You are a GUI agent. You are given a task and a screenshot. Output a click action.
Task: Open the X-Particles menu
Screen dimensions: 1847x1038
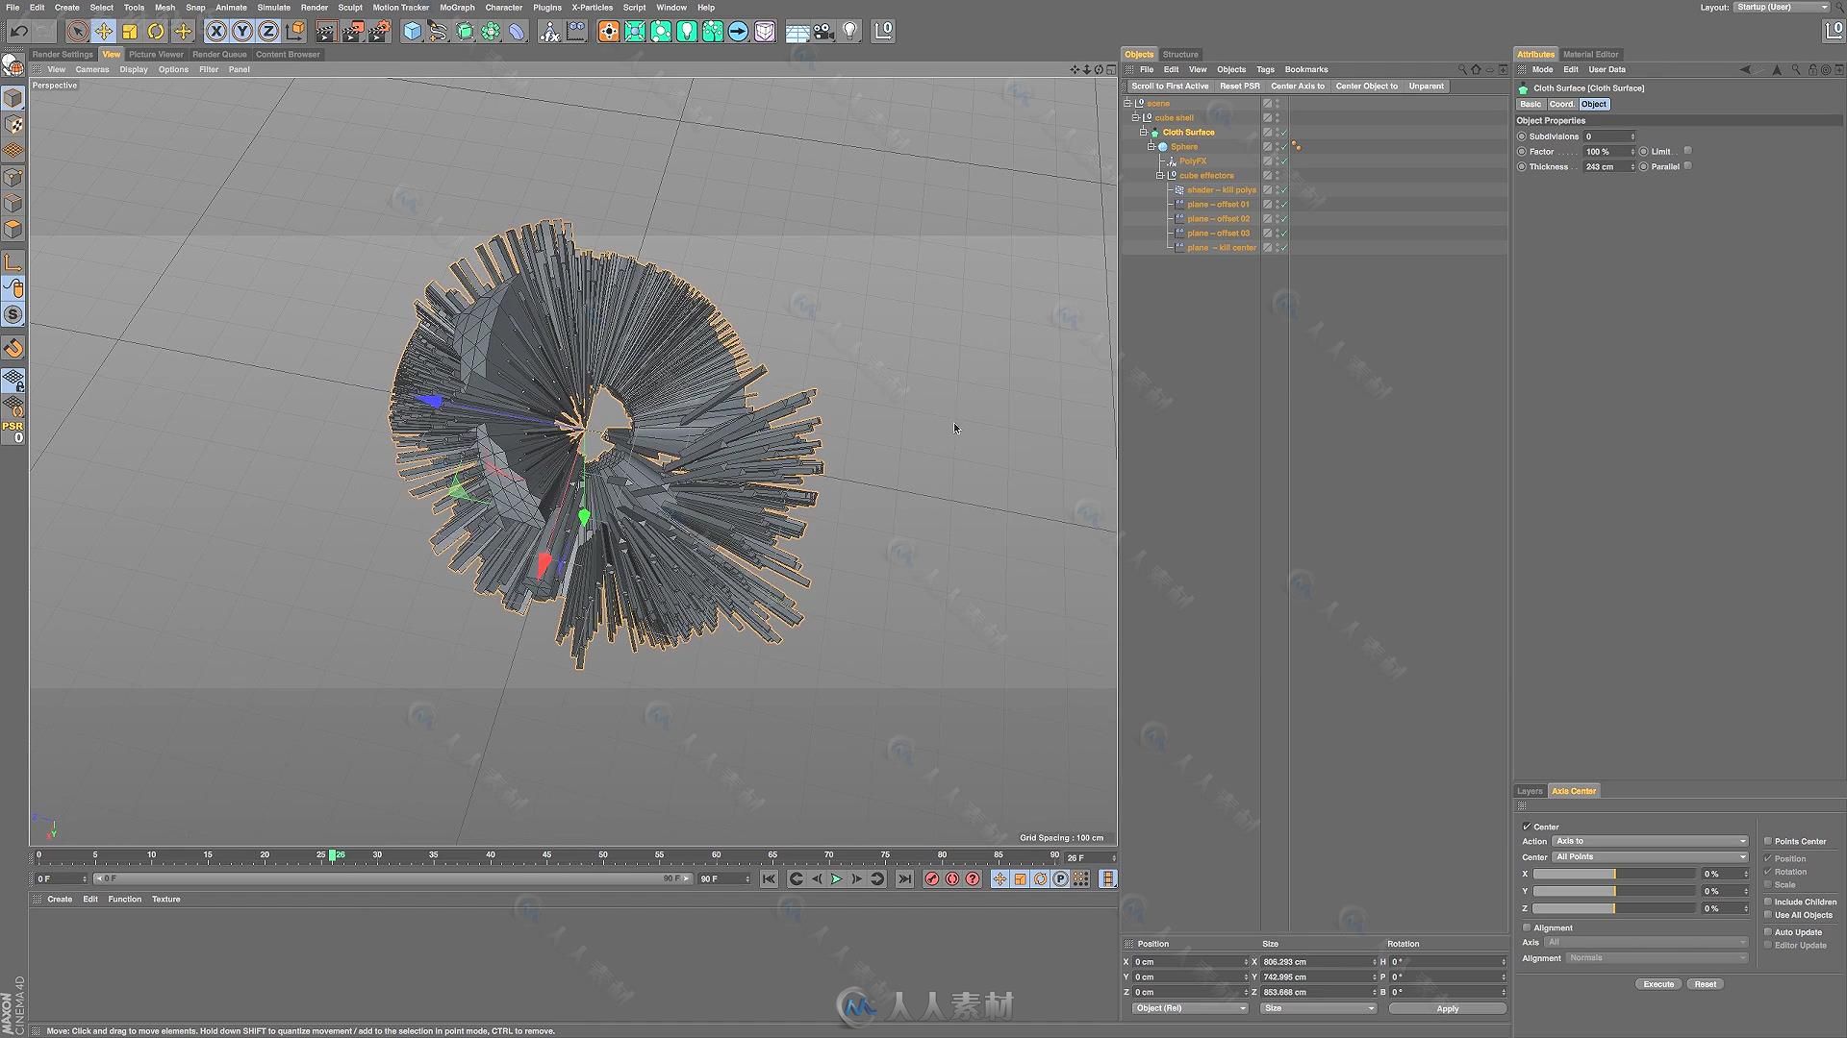tap(592, 7)
